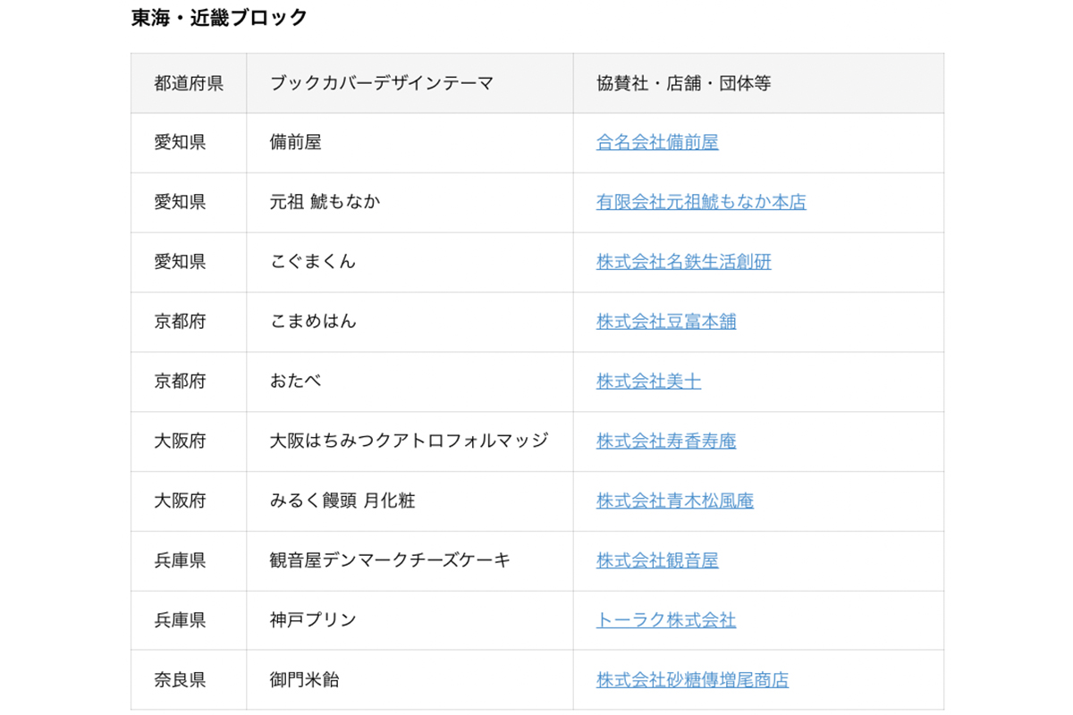
Task: Visit the 株式会社寿香寿庵 link
Action: point(666,441)
